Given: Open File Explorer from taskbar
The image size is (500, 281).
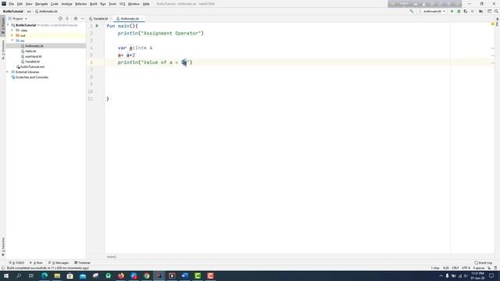Looking at the screenshot, I should 57,276.
